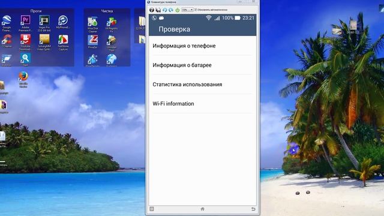
Task: Click the print icon in toolbar
Action: pyautogui.click(x=152, y=10)
